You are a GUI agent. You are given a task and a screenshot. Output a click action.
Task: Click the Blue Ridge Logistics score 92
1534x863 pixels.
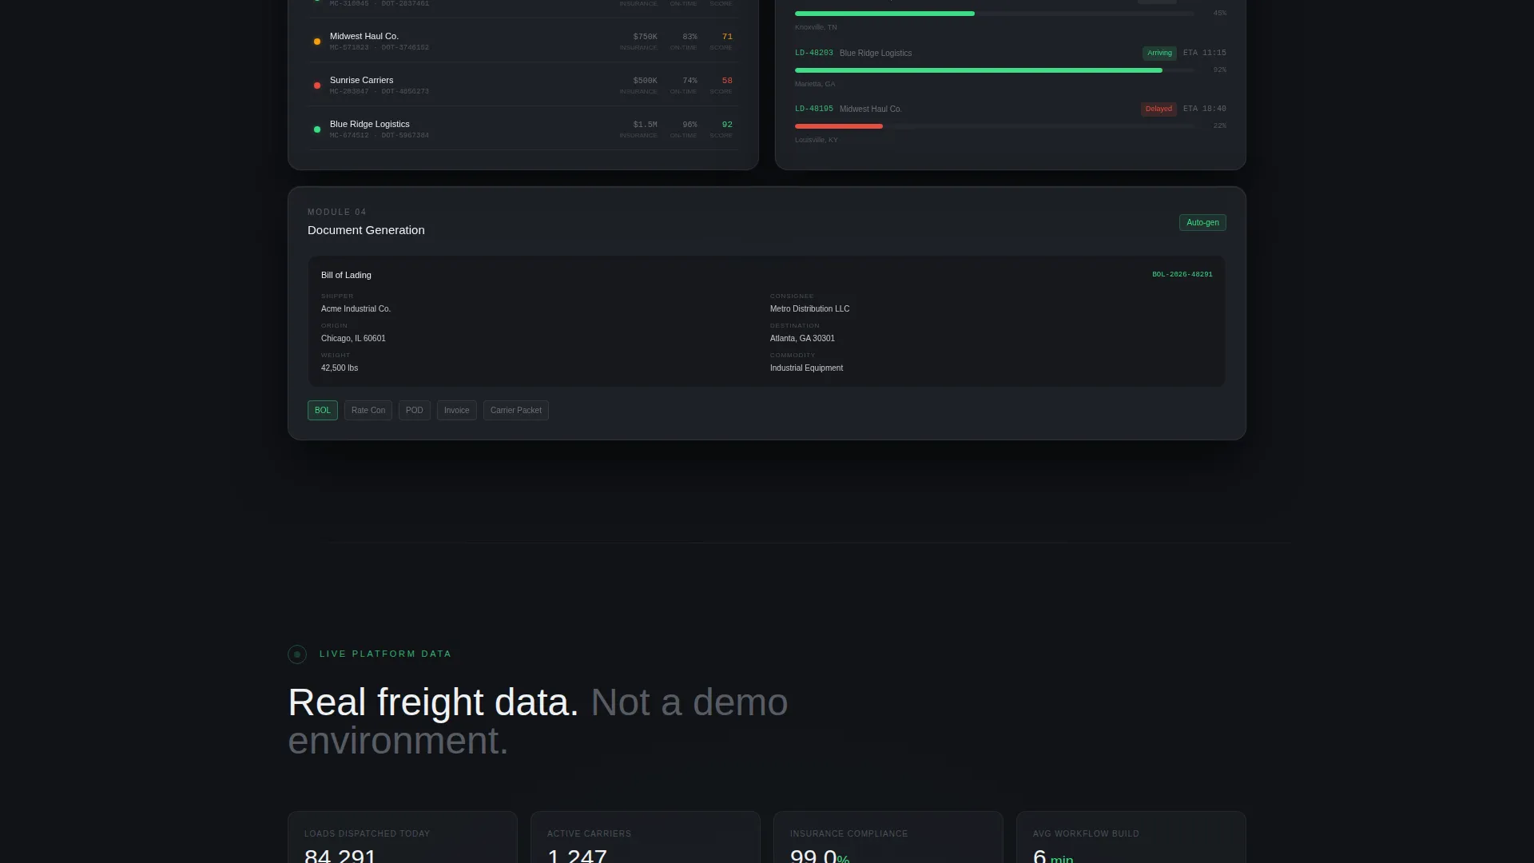pyautogui.click(x=727, y=125)
